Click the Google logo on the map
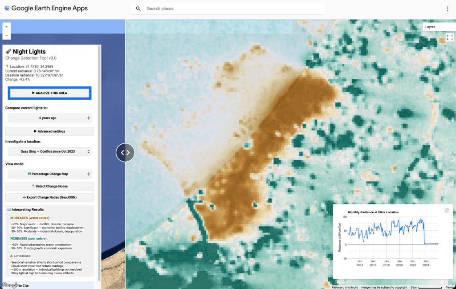Image resolution: width=456 pixels, height=289 pixels. click(11, 285)
